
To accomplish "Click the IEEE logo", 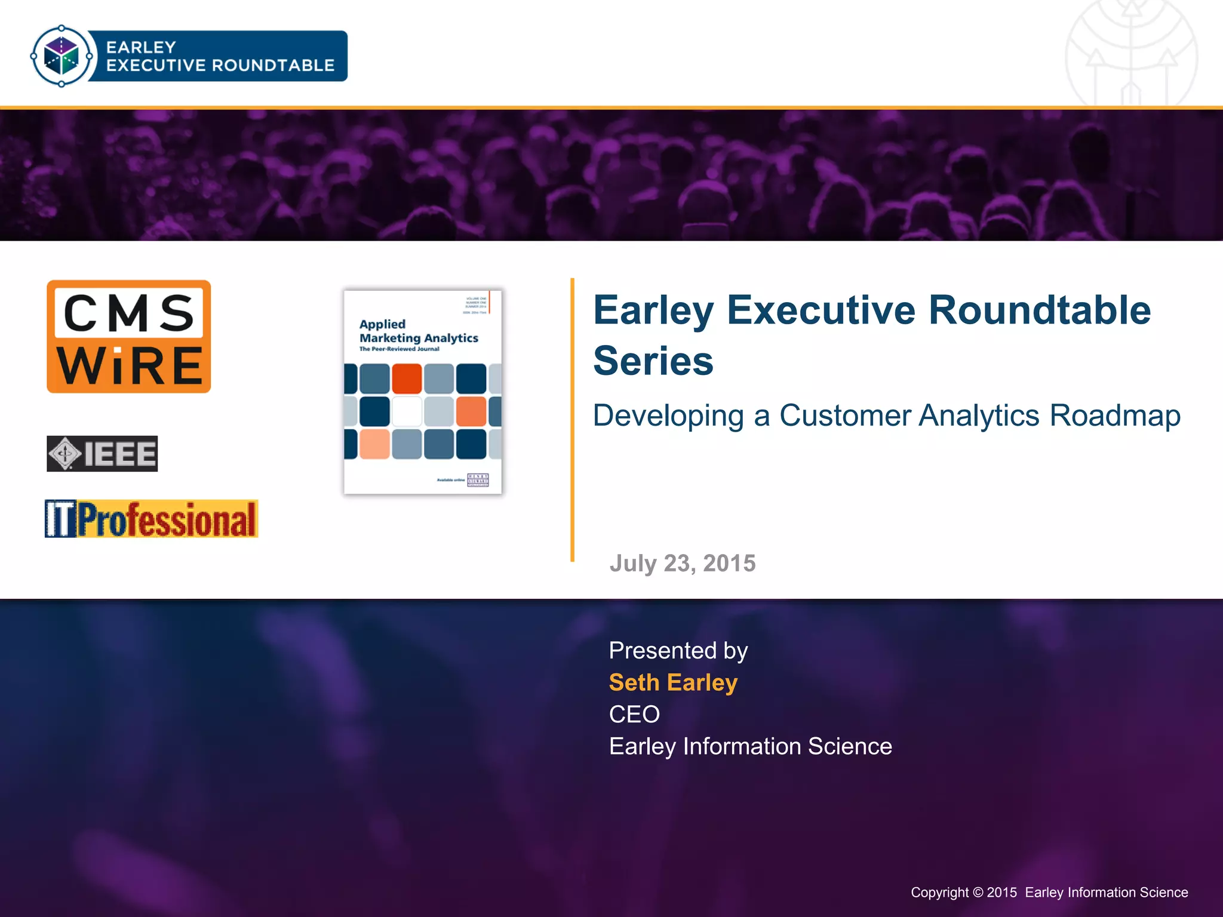I will tap(102, 454).
